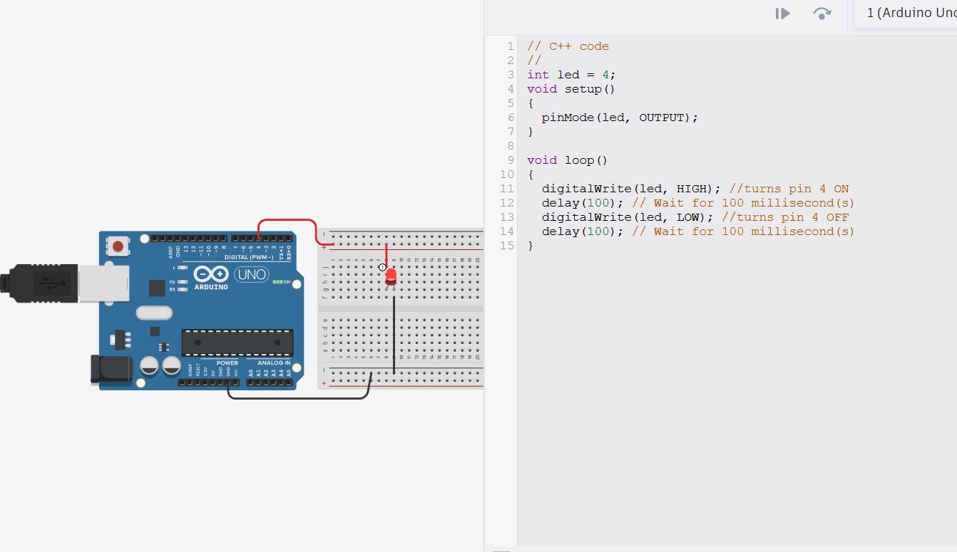Click the debugger resume/step icon
This screenshot has width=957, height=552.
coord(783,14)
